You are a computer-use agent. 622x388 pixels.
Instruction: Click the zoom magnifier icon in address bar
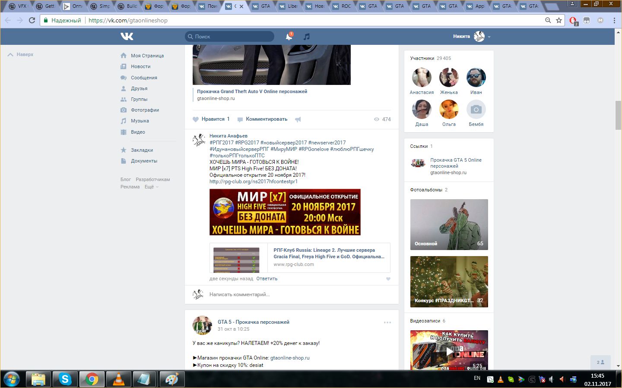[548, 20]
